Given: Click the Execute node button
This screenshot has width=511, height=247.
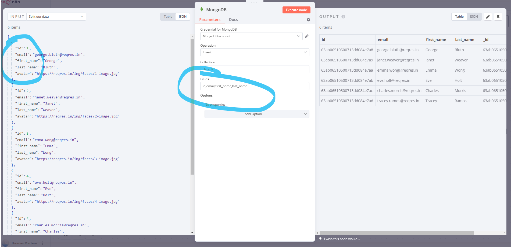Looking at the screenshot, I should click(296, 10).
